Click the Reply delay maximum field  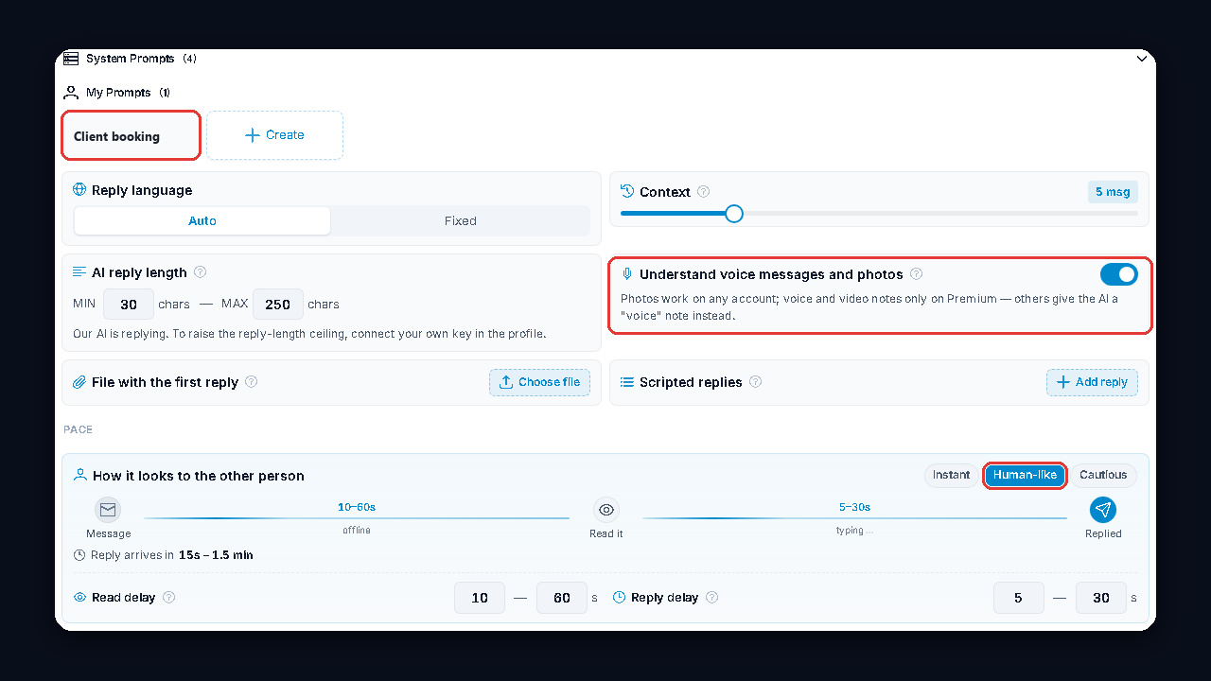[1101, 598]
